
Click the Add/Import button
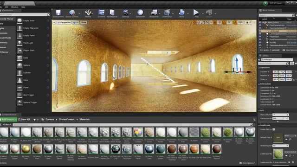click(8, 120)
